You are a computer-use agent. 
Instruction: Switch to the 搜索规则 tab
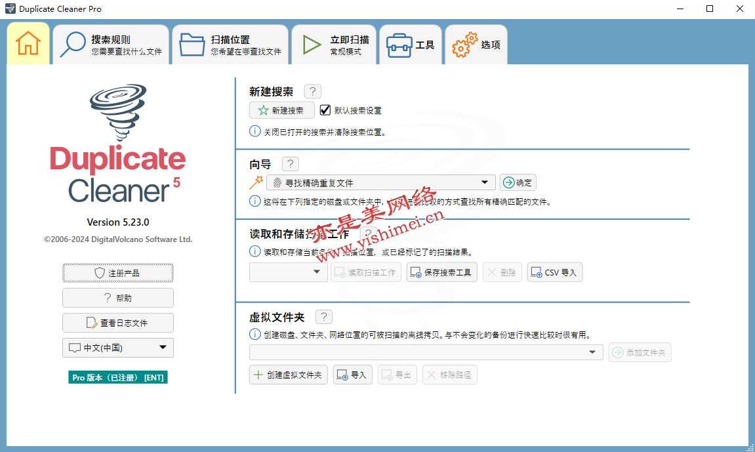coord(112,45)
